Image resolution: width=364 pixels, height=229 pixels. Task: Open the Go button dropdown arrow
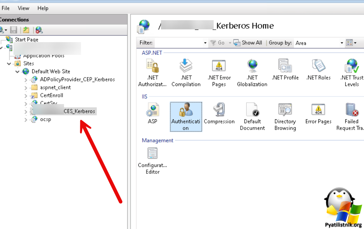[230, 43]
